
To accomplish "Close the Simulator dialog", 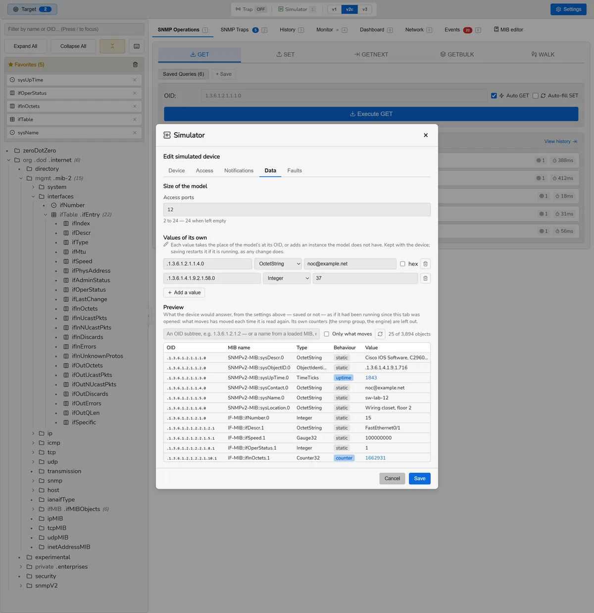I will point(426,135).
